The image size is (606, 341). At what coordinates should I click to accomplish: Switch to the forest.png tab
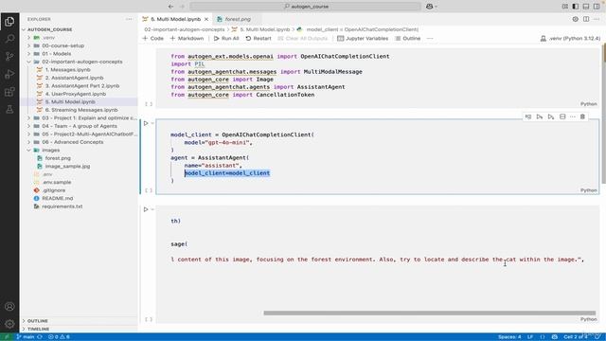tap(238, 19)
